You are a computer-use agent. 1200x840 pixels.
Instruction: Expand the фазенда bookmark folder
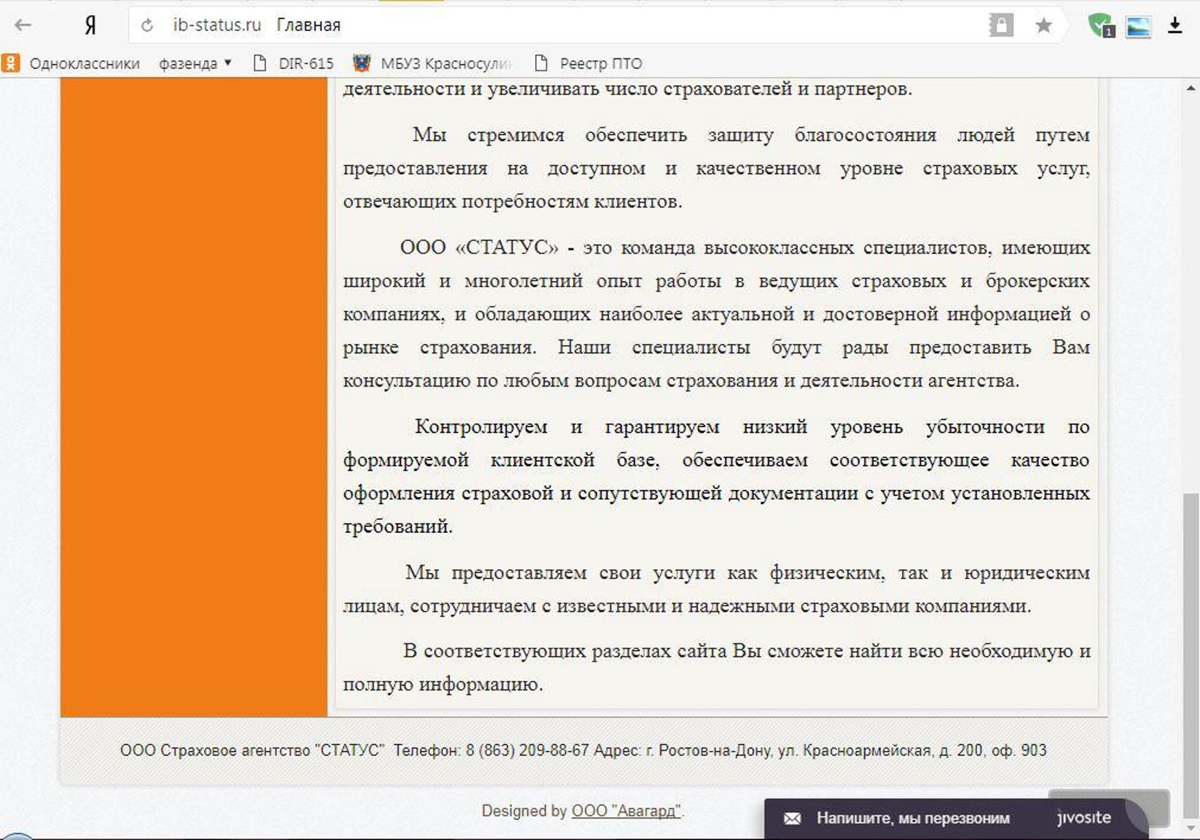[x=195, y=63]
